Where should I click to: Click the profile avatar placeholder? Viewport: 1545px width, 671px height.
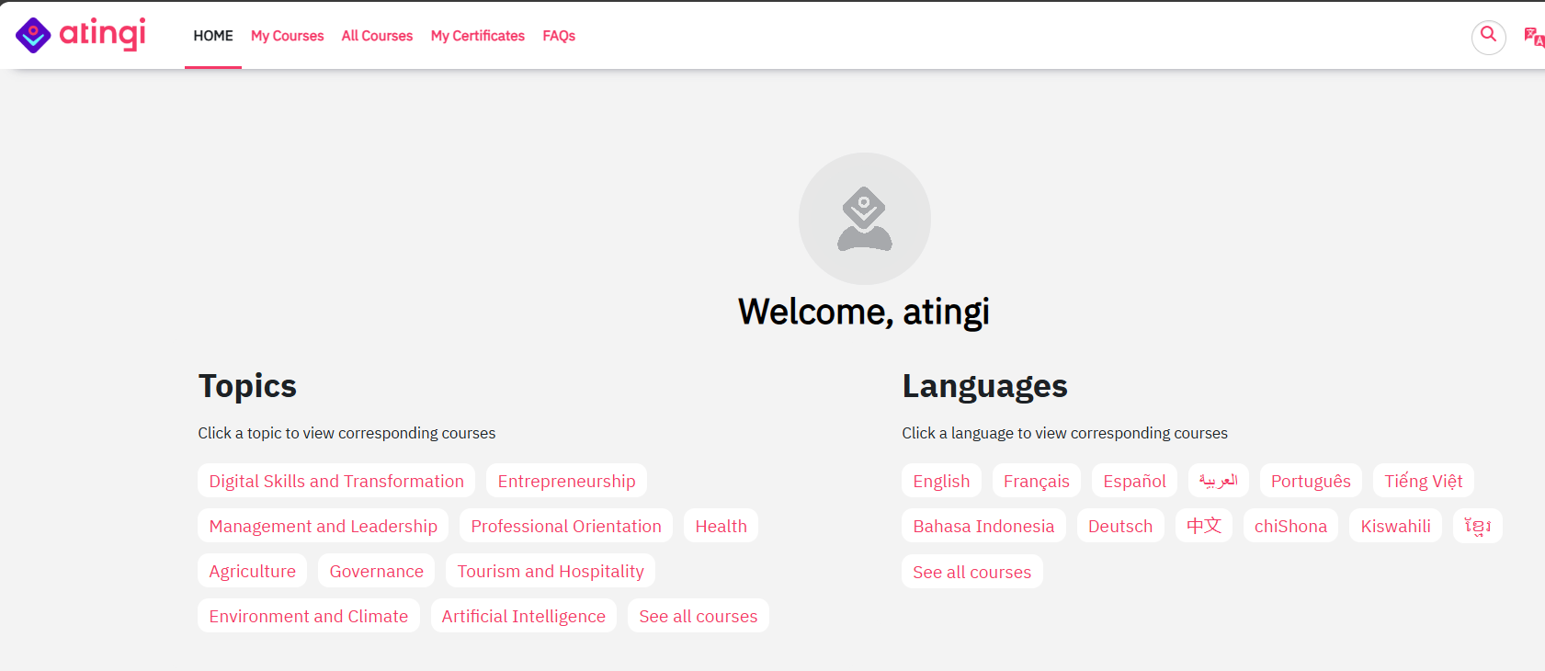pyautogui.click(x=864, y=219)
